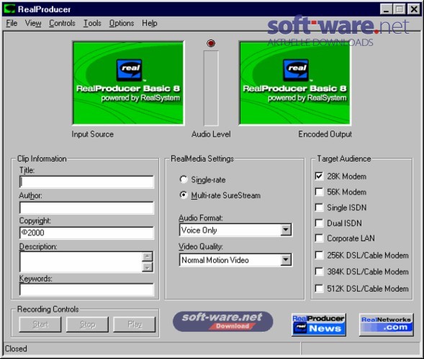Click the Description scroll down arrow
The width and height of the screenshot is (424, 359).
[x=148, y=267]
